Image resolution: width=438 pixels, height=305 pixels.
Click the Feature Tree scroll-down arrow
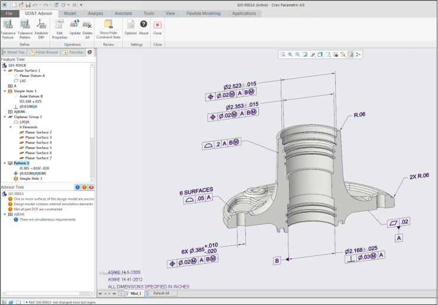coord(92,180)
